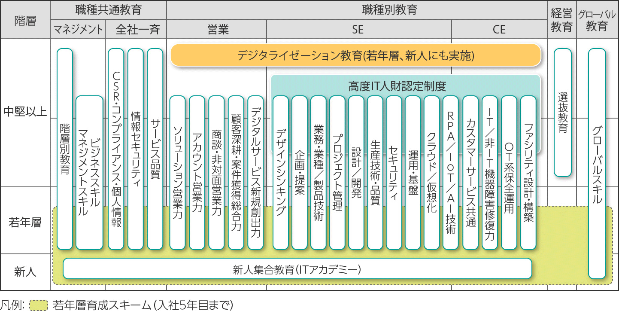
Task: Select the デザインシンキング box
Action: point(280,173)
